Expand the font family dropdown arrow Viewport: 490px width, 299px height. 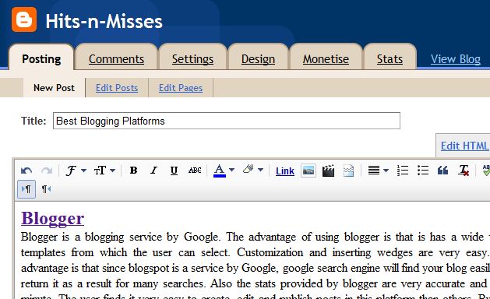click(83, 171)
